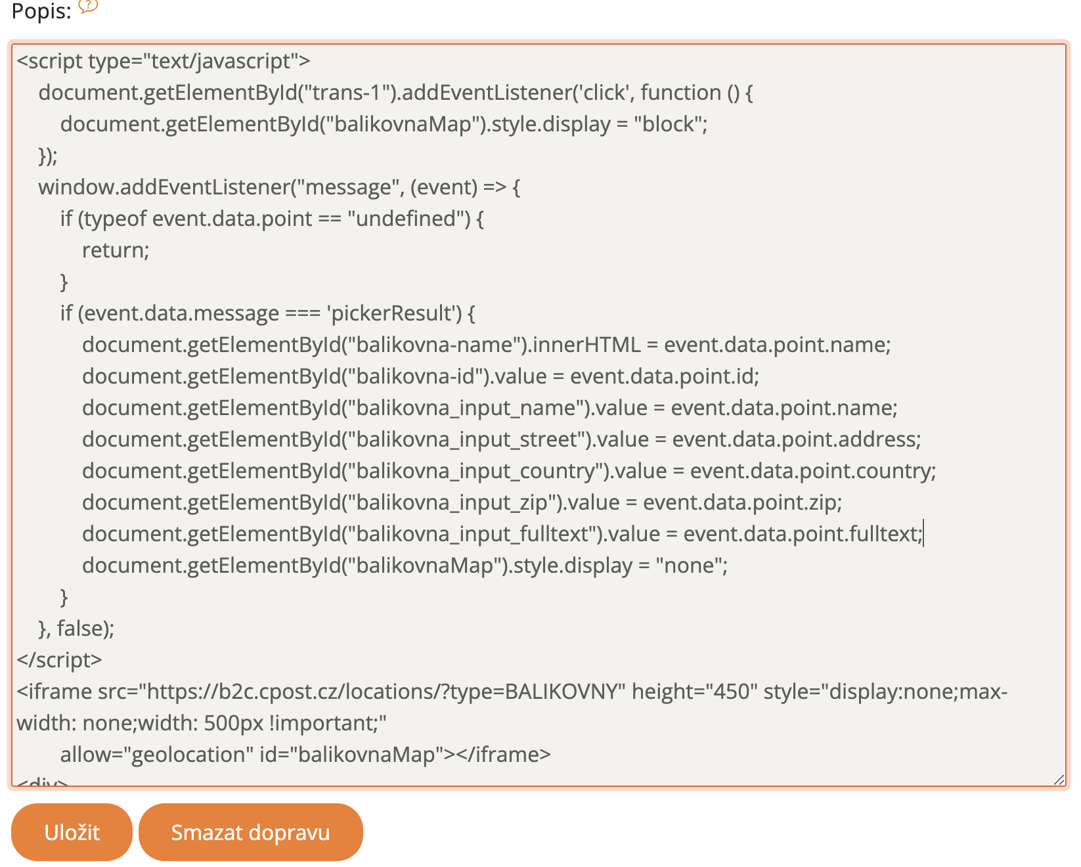The image size is (1081, 867).
Task: Click the help icon next to Popis
Action: point(87,6)
